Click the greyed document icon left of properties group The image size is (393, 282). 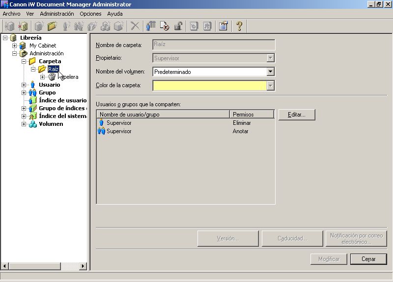point(194,26)
